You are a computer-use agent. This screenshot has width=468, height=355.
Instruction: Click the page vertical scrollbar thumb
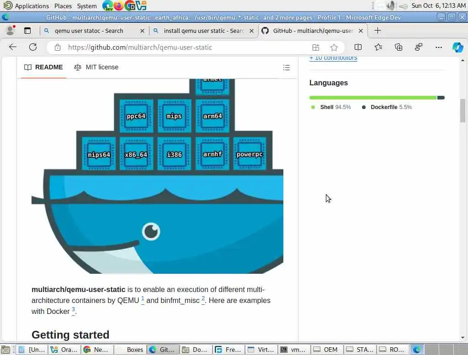tap(463, 110)
